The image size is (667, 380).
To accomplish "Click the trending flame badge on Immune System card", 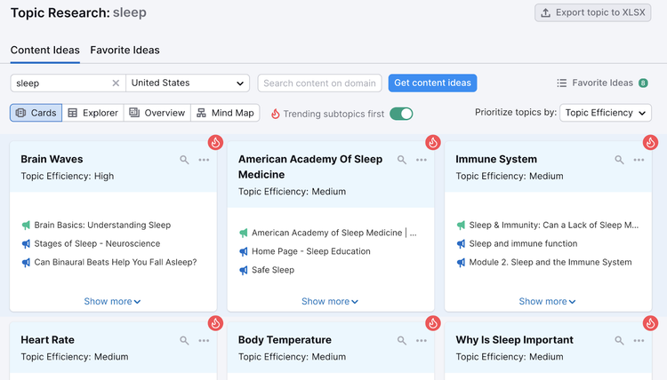I will [650, 142].
